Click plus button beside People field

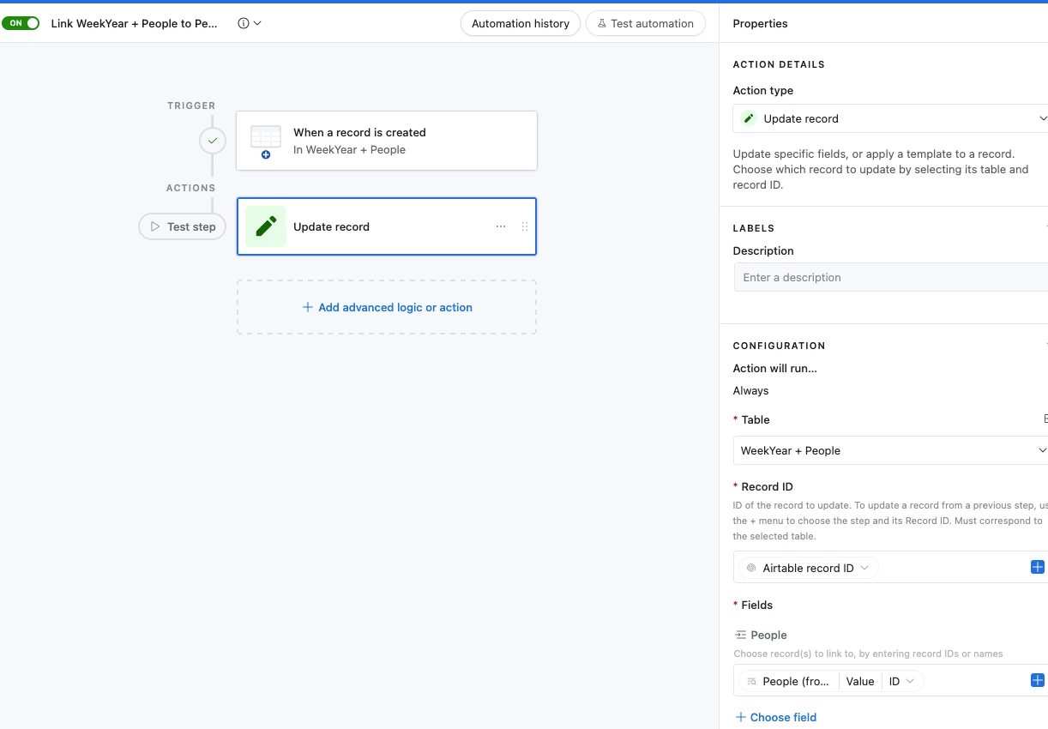pyautogui.click(x=1038, y=680)
